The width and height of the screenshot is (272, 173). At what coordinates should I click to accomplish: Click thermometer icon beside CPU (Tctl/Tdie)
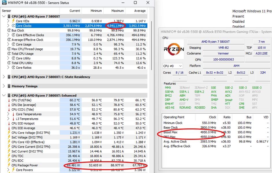(x=9, y=100)
